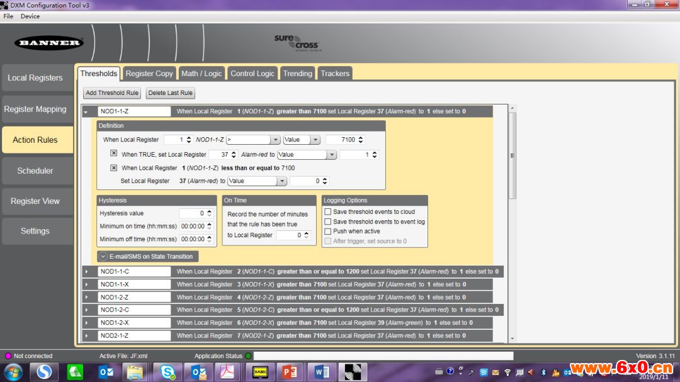Expand the NOD1-1-C threshold rule
Image resolution: width=680 pixels, height=382 pixels.
[87, 271]
